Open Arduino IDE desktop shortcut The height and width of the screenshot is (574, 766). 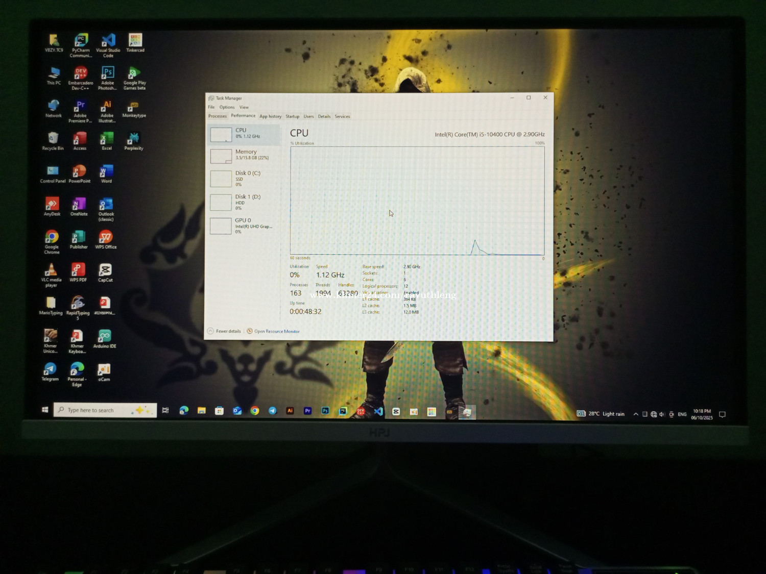(x=105, y=339)
